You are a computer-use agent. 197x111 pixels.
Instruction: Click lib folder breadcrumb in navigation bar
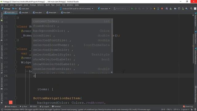tap(14, 9)
